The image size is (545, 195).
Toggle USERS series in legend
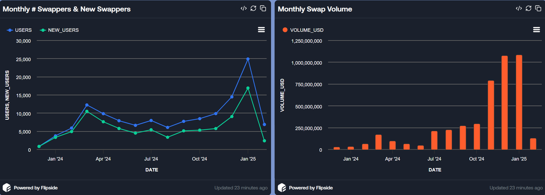pos(19,30)
